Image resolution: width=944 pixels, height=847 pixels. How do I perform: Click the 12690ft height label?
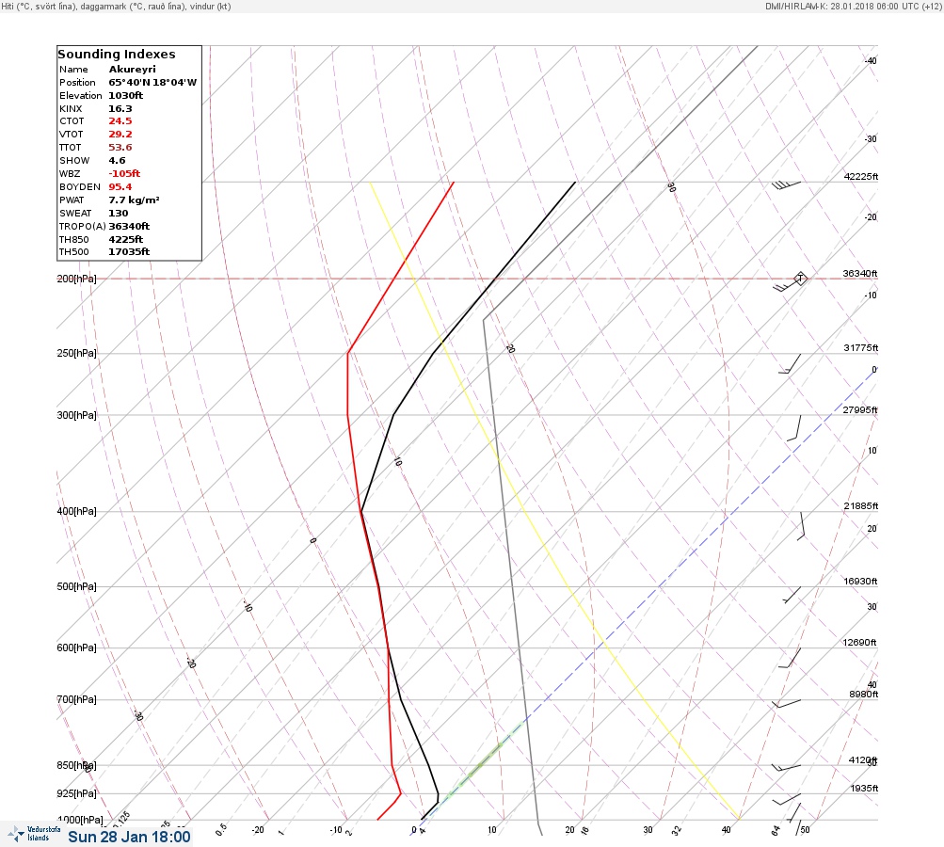tap(859, 643)
